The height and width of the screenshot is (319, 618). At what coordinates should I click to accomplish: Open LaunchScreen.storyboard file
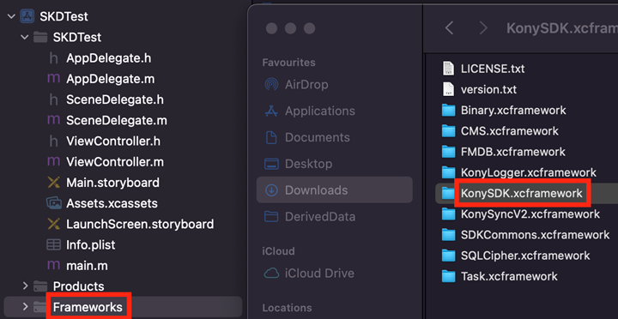coord(140,224)
